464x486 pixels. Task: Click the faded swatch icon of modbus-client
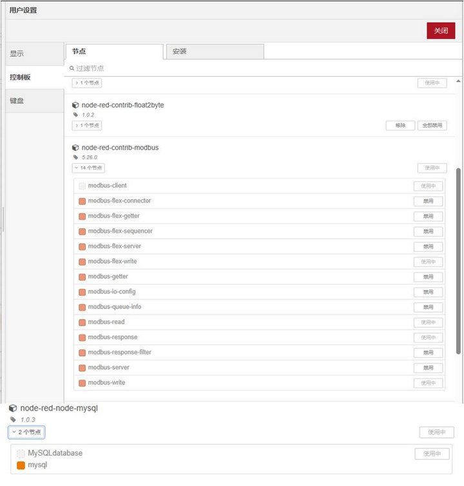pos(82,186)
